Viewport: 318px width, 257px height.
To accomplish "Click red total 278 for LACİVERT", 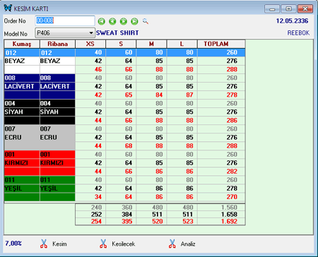I will click(232, 95).
